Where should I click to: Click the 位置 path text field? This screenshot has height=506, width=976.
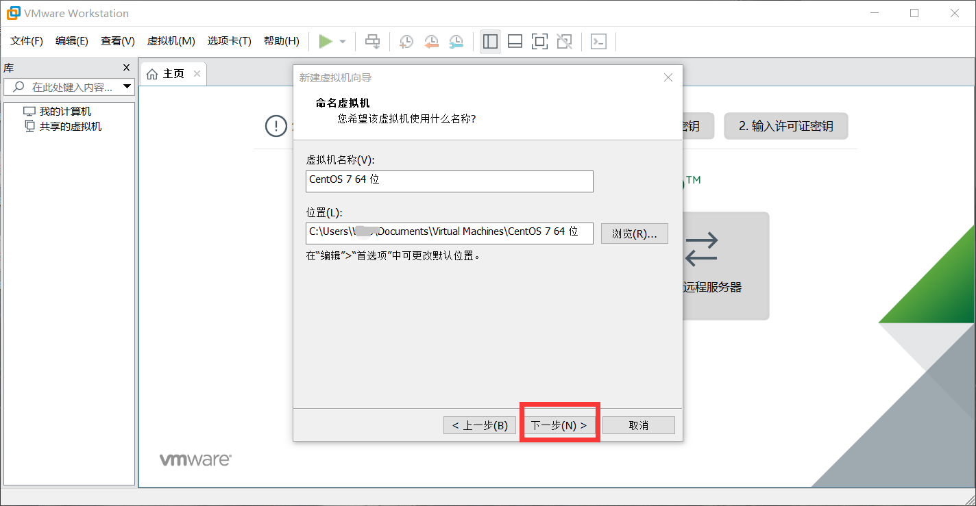coord(450,233)
